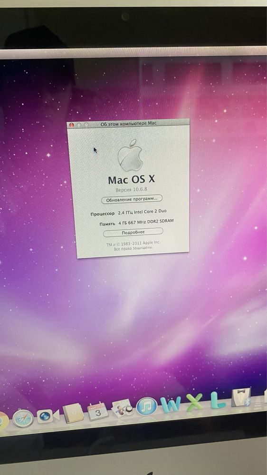Click the window zoom button

pos(86,125)
